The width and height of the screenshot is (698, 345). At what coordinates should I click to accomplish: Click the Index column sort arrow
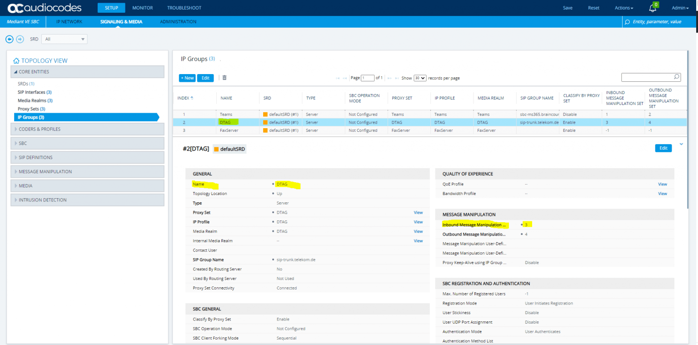pyautogui.click(x=192, y=98)
